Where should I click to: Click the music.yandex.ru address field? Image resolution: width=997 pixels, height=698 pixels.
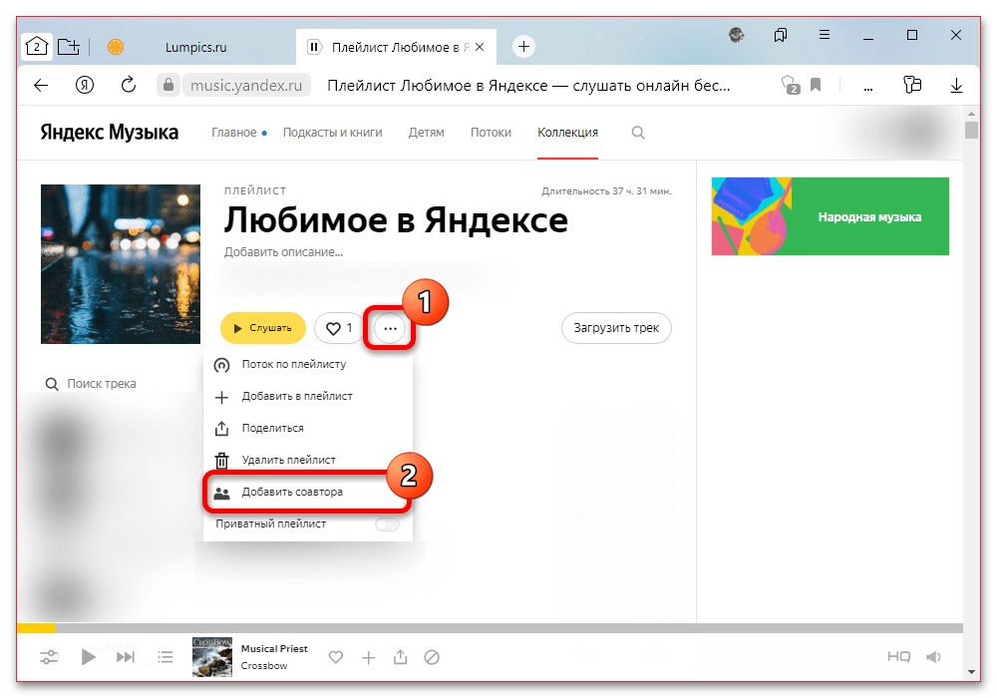pos(246,85)
